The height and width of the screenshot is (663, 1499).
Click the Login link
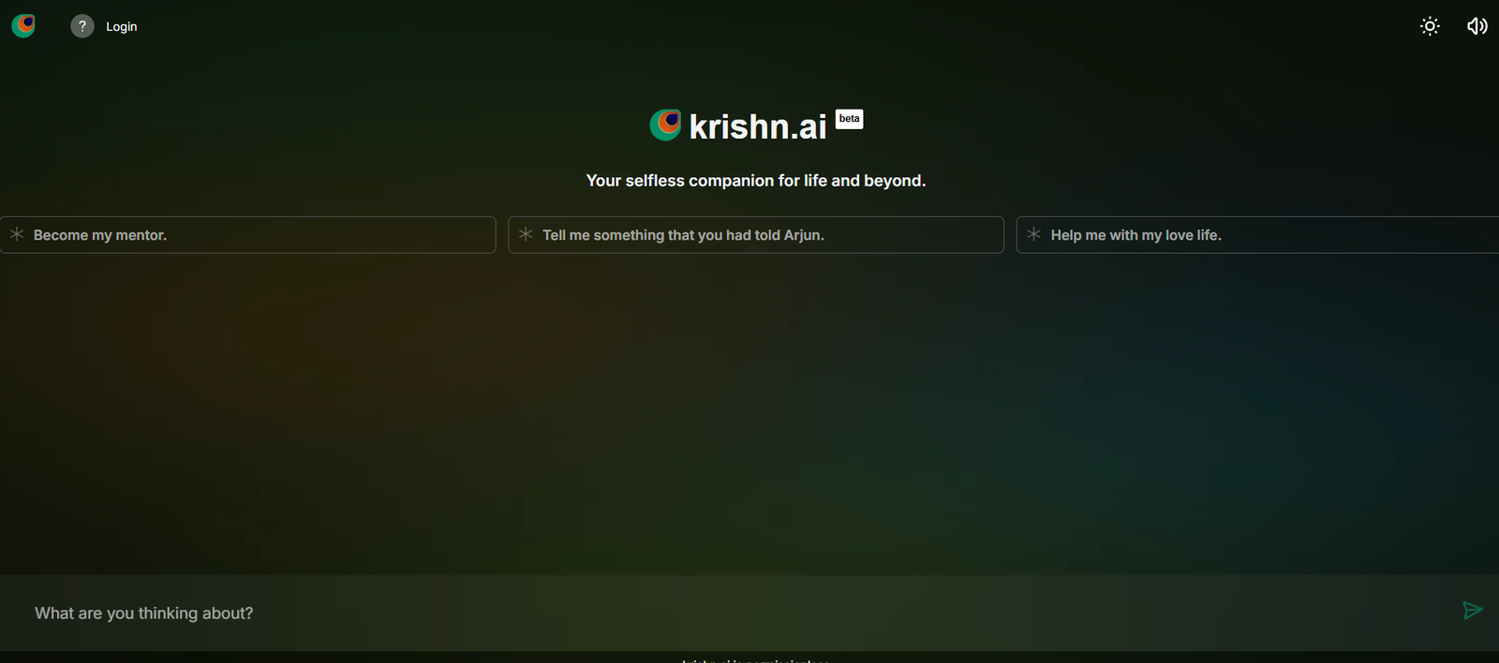pyautogui.click(x=121, y=26)
